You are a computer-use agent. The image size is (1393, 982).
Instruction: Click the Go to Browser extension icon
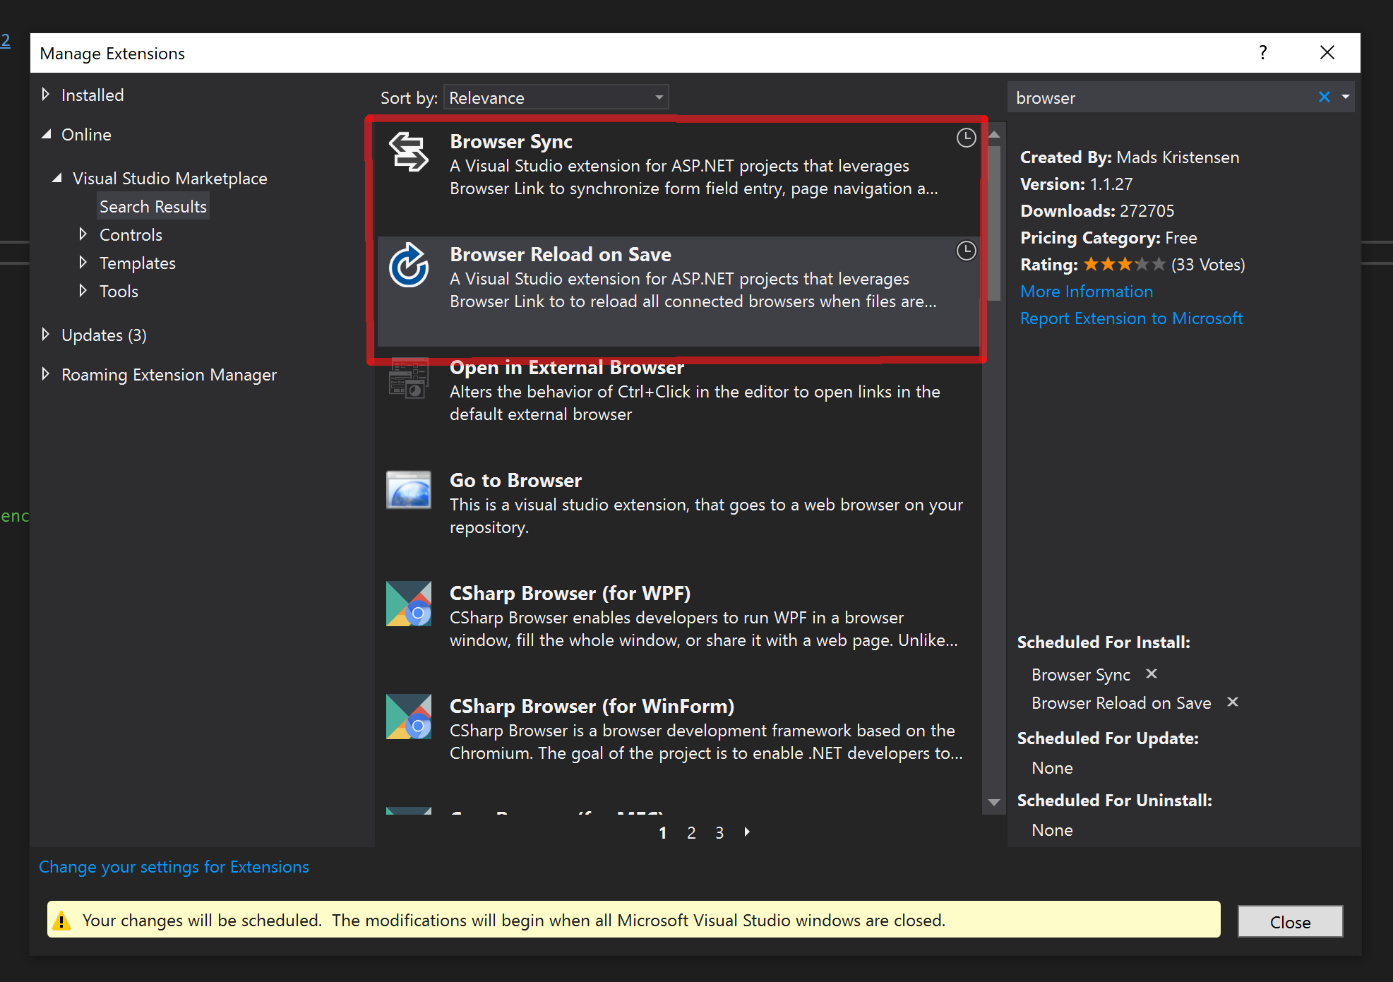(408, 490)
